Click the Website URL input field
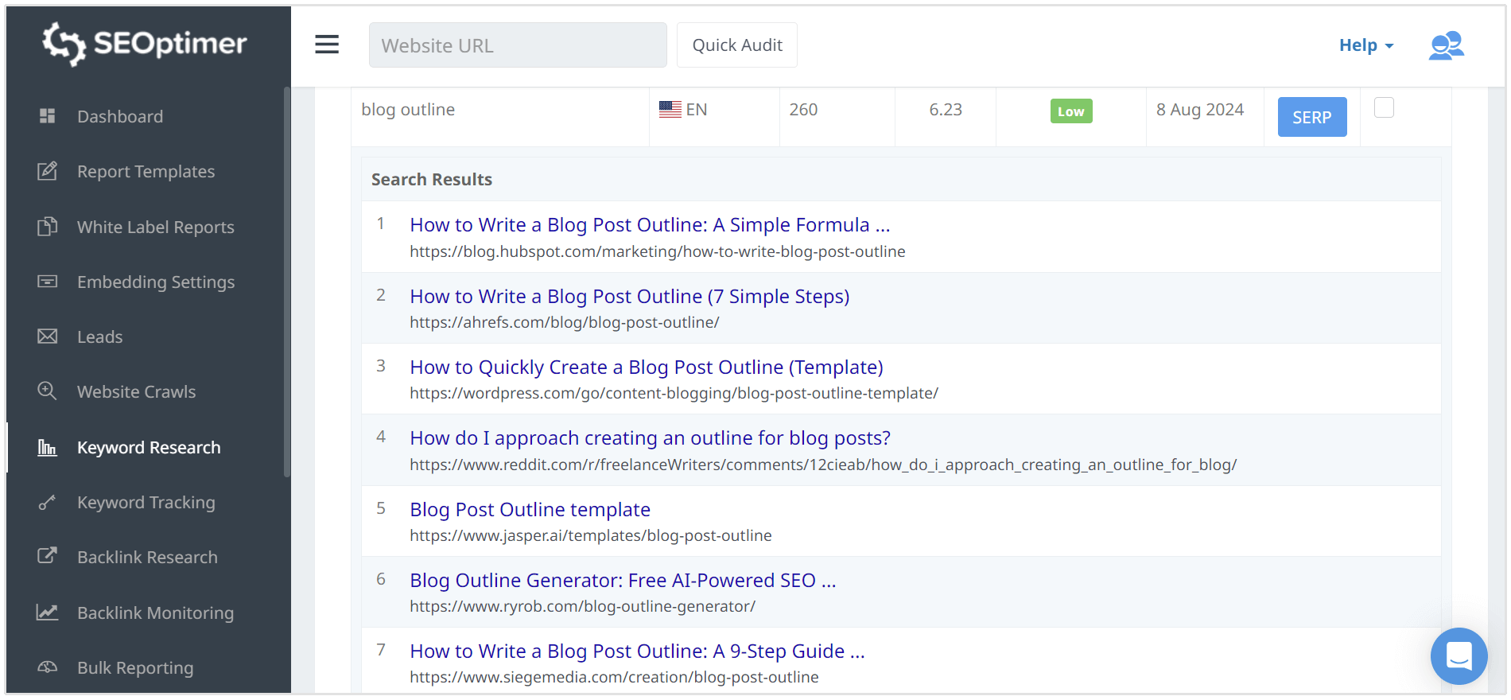This screenshot has height=700, width=1511. click(x=517, y=45)
